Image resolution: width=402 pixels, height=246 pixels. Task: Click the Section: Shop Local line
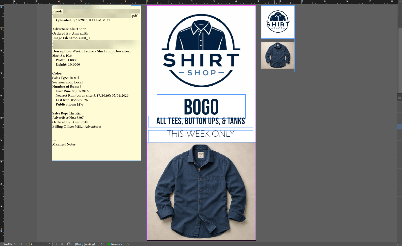click(67, 82)
